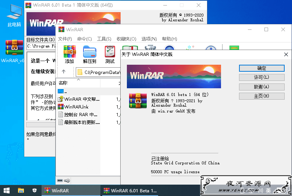Open the 文件(F) menu
The width and height of the screenshot is (292, 196).
point(65,39)
